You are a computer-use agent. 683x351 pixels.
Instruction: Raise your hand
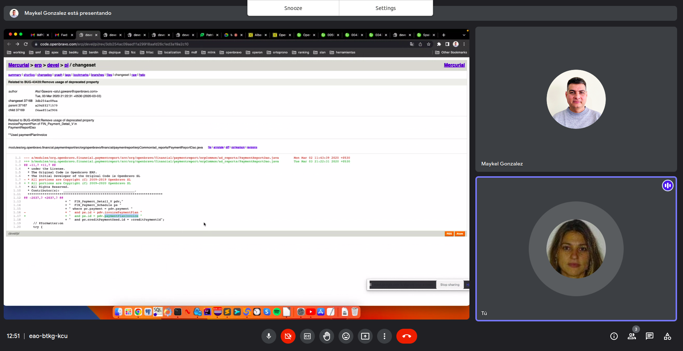[x=327, y=336]
